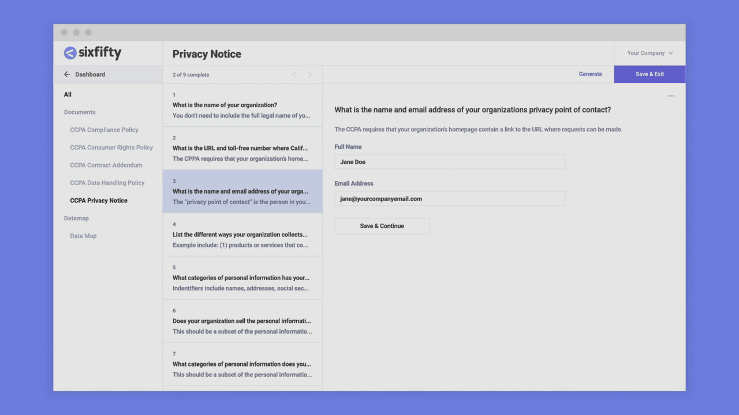Open CCPA Privacy Notice document
The width and height of the screenshot is (739, 415).
tap(99, 201)
